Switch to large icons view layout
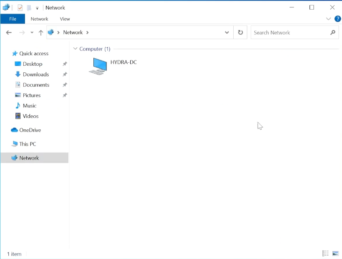Image resolution: width=342 pixels, height=259 pixels. 335,253
